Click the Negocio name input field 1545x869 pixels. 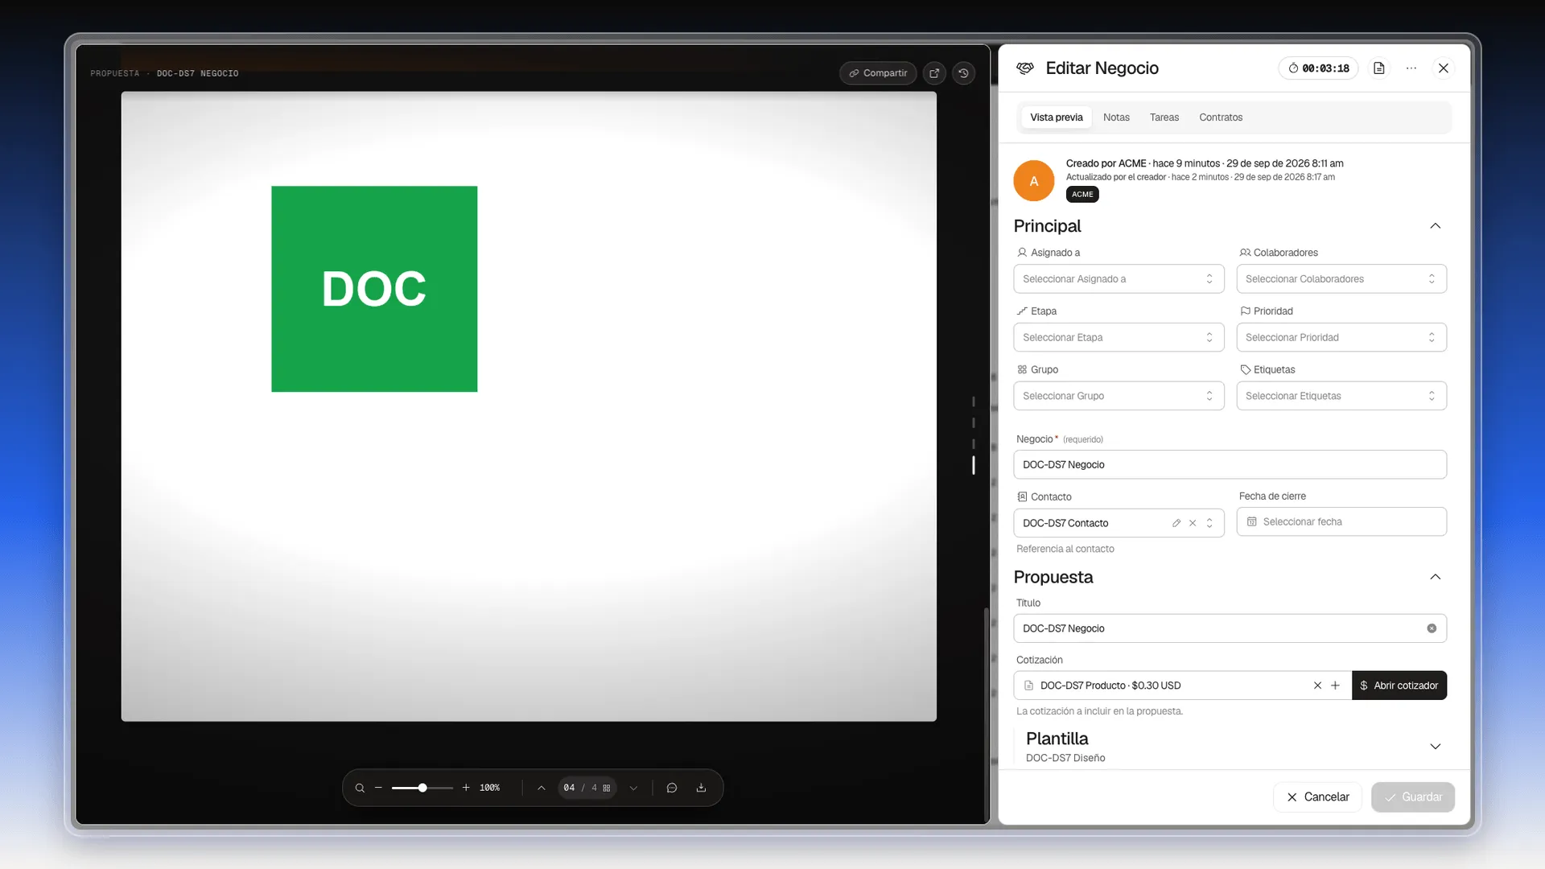point(1230,465)
